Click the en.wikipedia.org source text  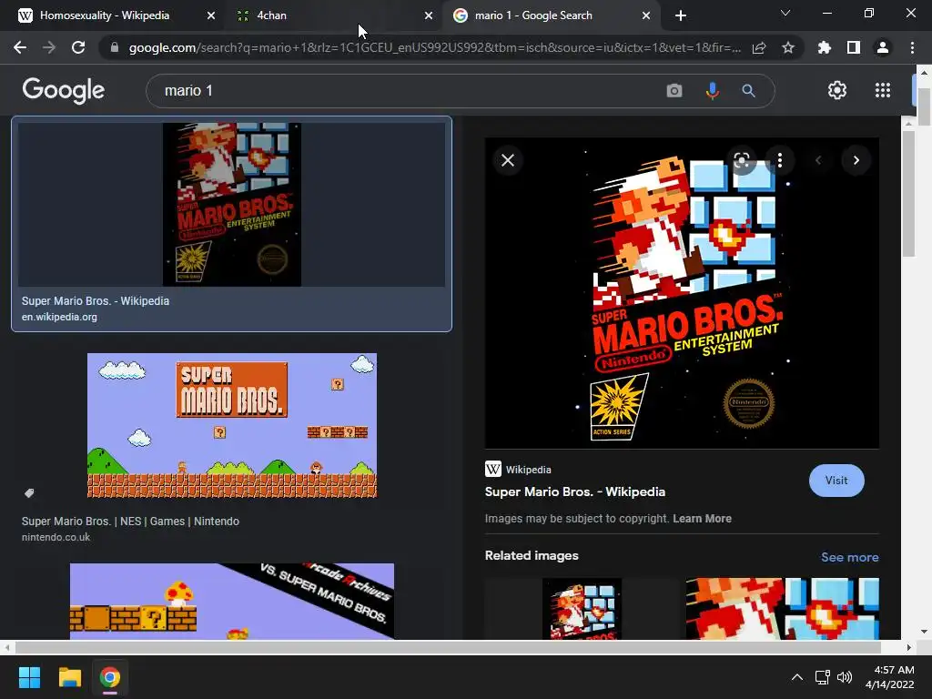pos(59,317)
